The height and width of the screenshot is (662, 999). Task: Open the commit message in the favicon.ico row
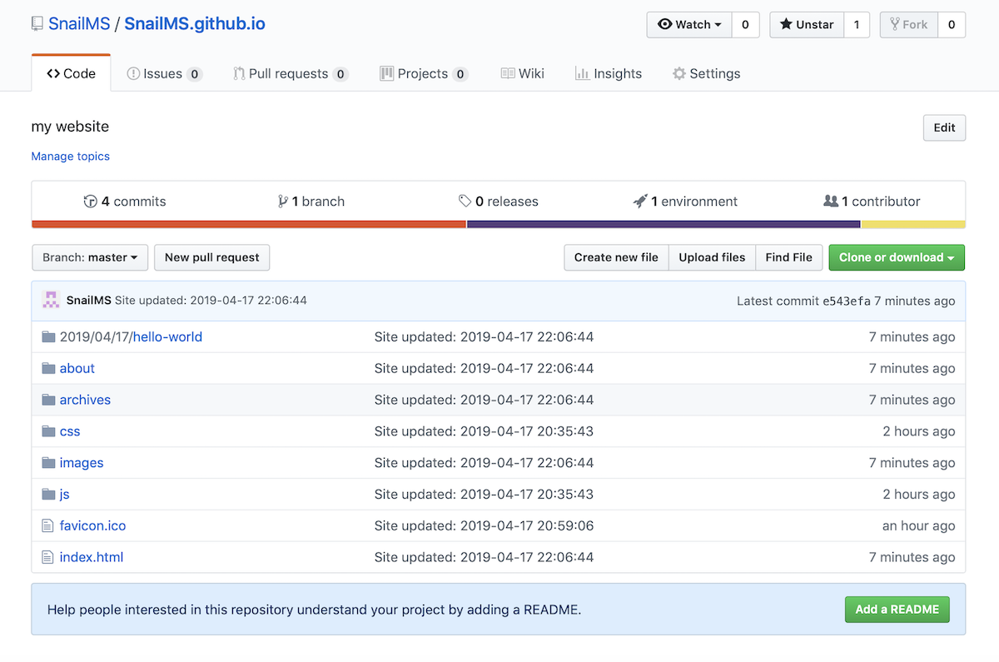click(484, 525)
